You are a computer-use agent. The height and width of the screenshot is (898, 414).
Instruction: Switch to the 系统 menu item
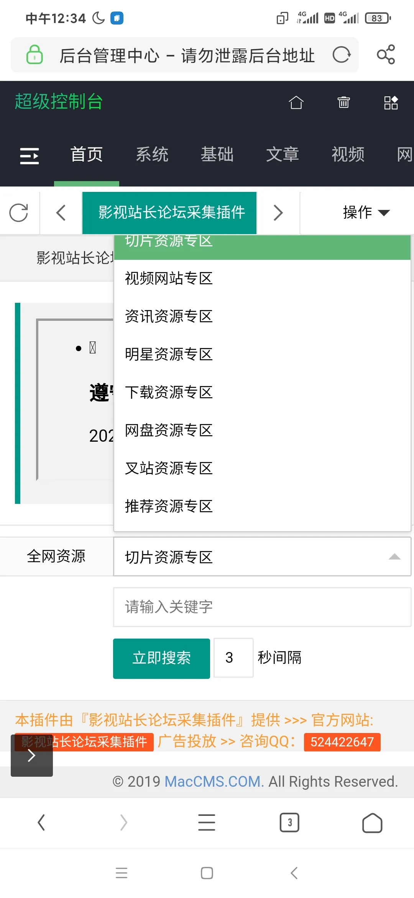point(152,155)
